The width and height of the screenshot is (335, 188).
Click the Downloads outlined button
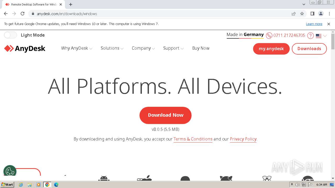(309, 49)
